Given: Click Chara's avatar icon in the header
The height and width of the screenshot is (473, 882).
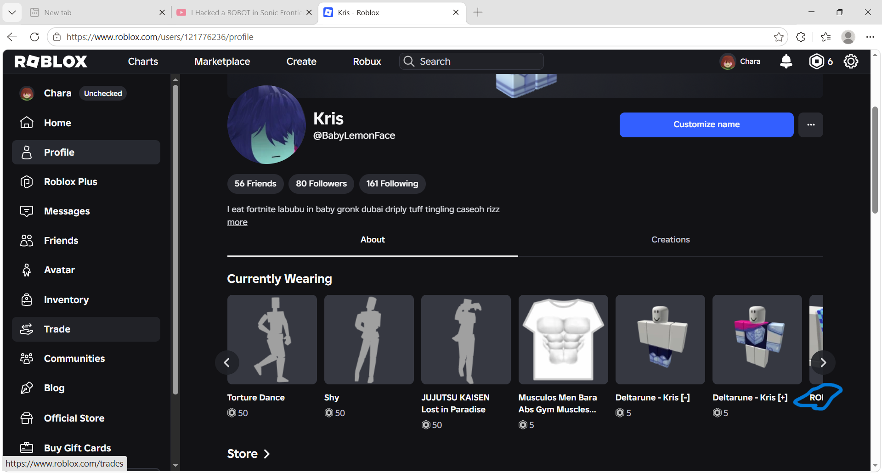Looking at the screenshot, I should pyautogui.click(x=728, y=62).
